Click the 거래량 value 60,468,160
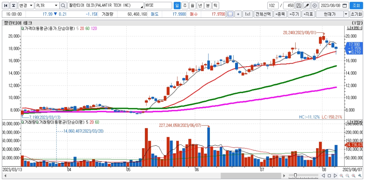 (x=137, y=14)
